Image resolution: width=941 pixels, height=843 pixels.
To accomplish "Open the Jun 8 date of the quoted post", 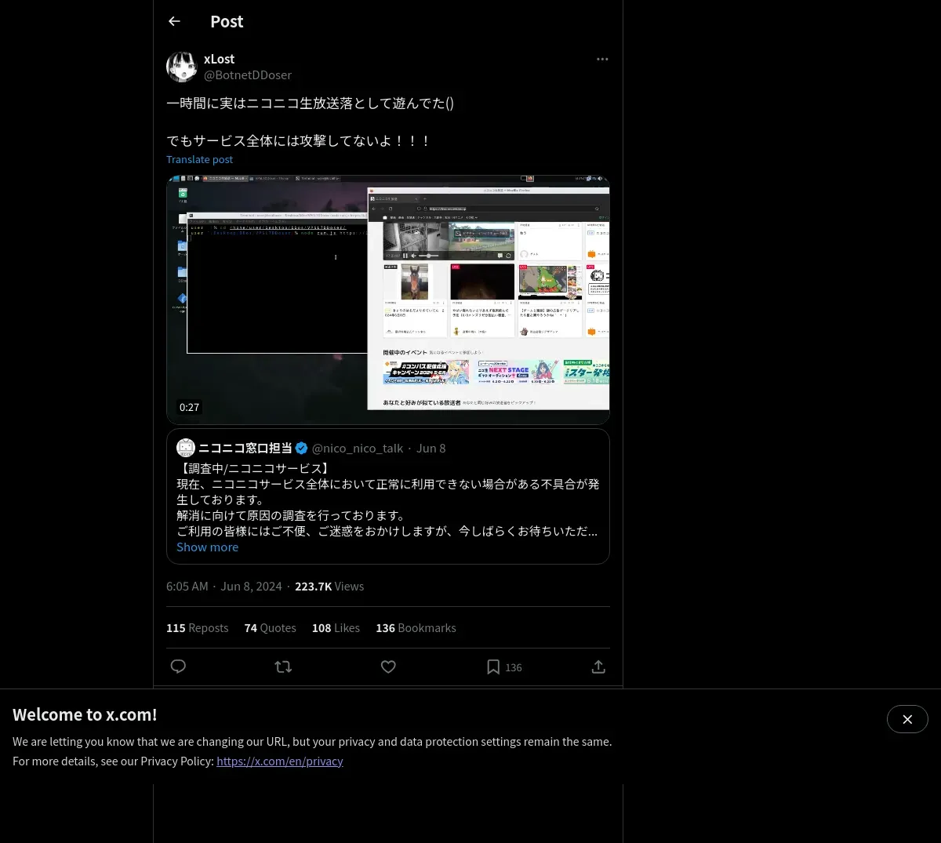I will tap(431, 449).
